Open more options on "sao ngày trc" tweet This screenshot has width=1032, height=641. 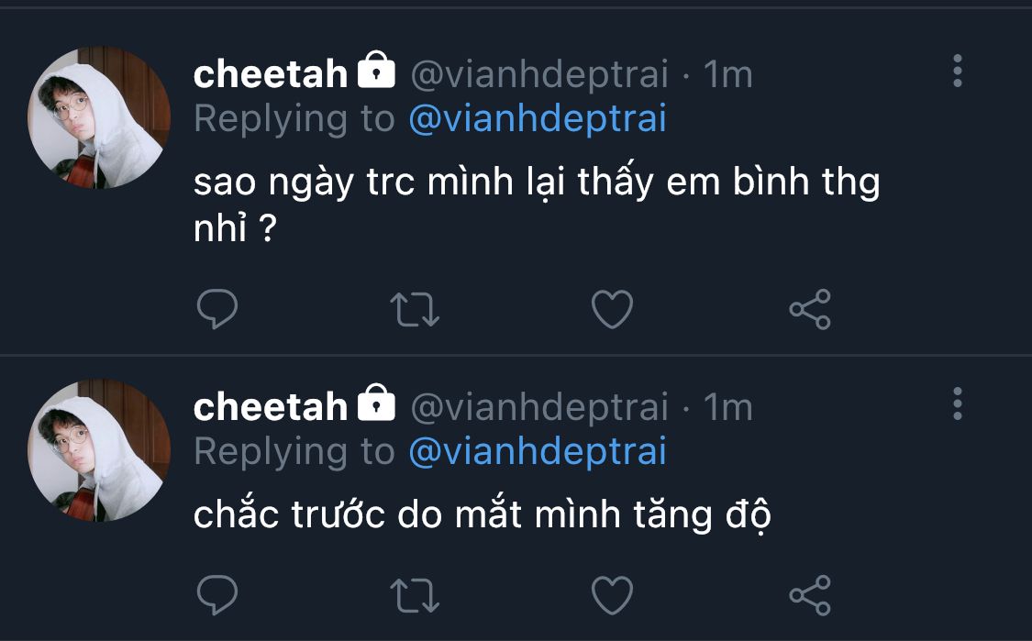click(958, 71)
